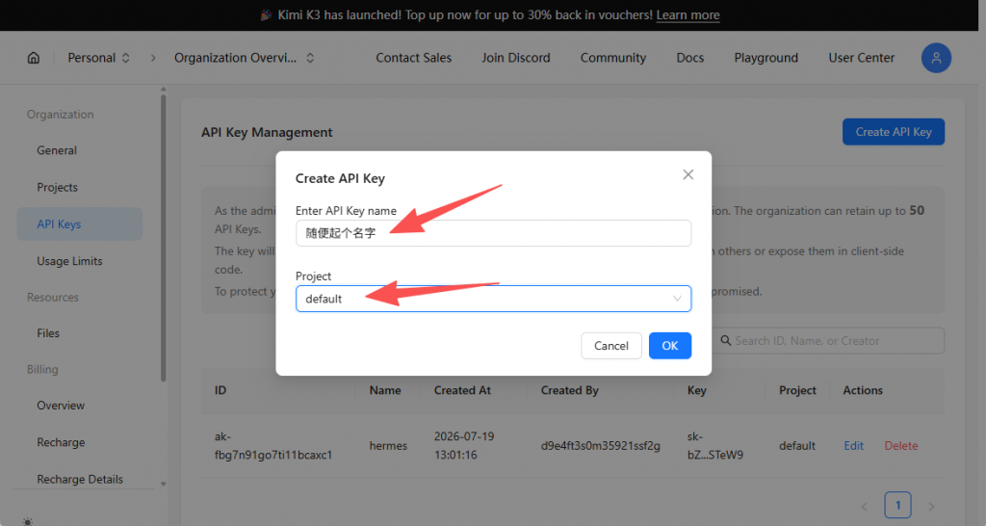Click the masked key sk-bZ...STeW9

pos(715,445)
